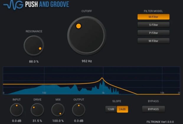This screenshot has width=183, height=124.
Task: Click the Resonance knob
Action: click(34, 46)
